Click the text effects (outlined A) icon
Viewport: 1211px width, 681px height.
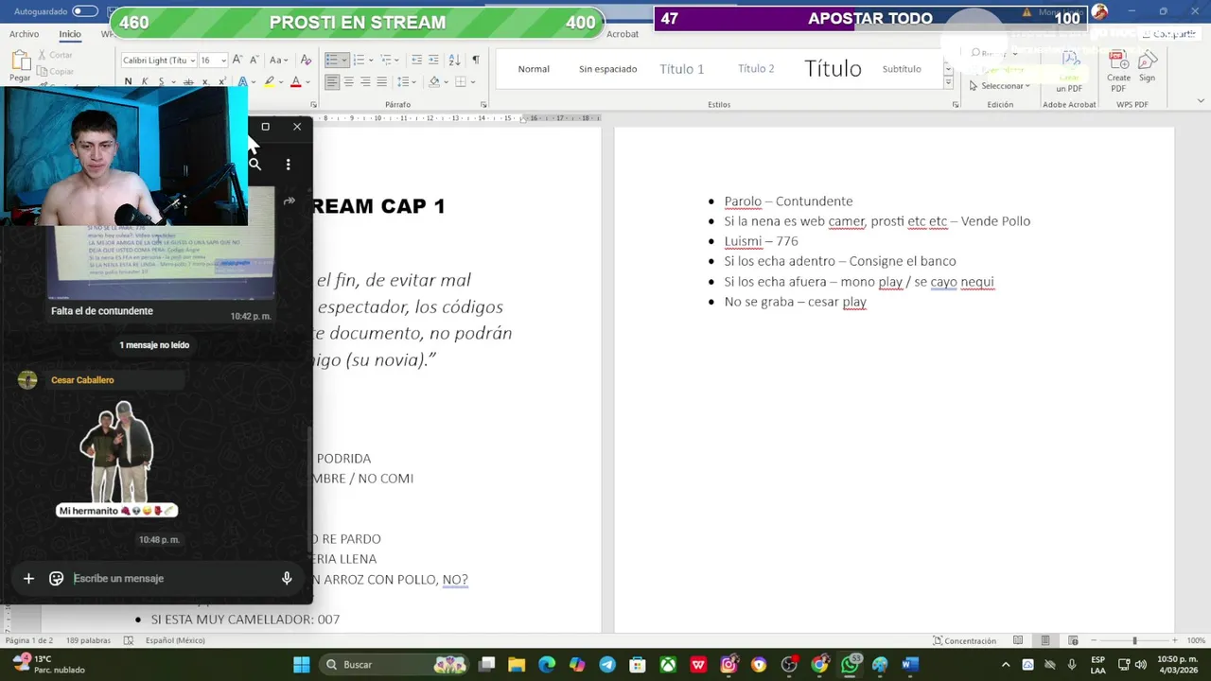tap(243, 82)
